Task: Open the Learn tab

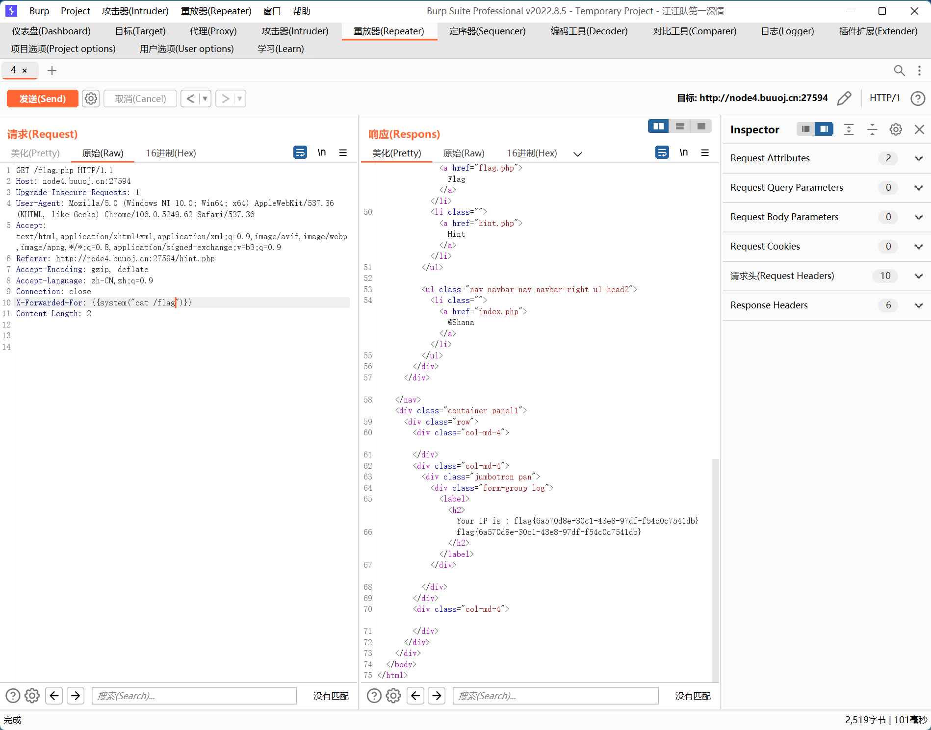Action: [x=281, y=49]
